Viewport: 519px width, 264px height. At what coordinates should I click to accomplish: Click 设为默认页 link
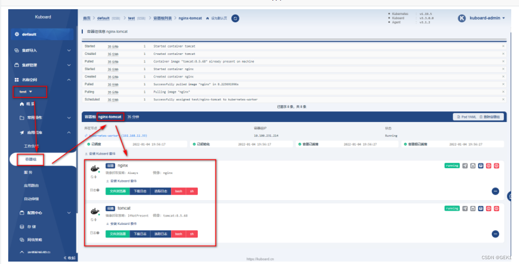click(219, 18)
